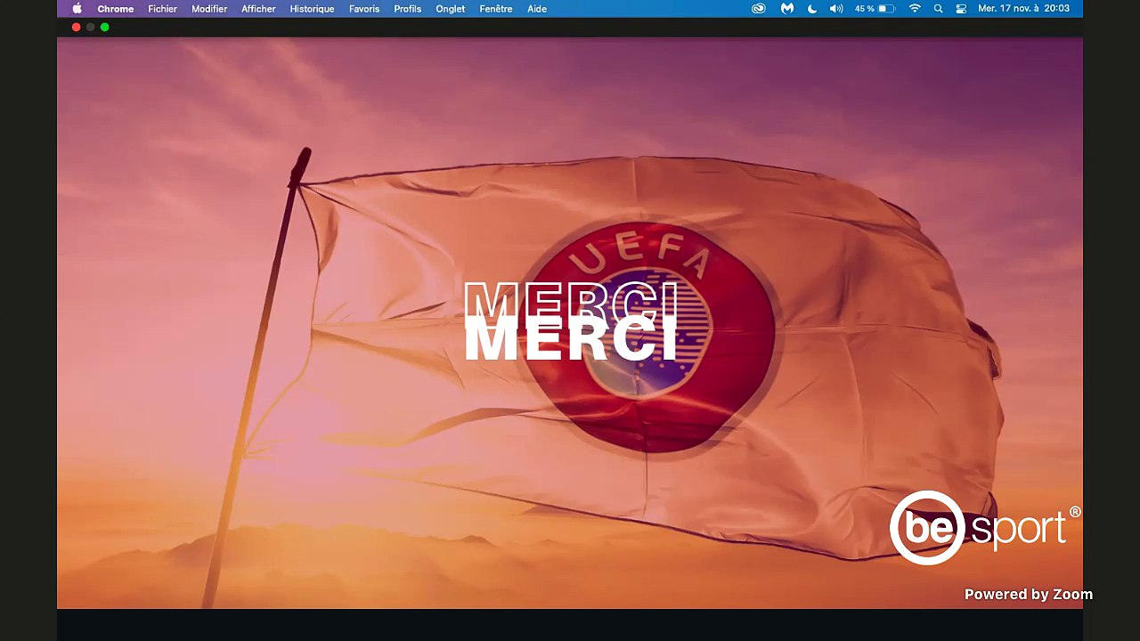
Task: Click the Creative Cloud menu bar icon
Action: (759, 9)
